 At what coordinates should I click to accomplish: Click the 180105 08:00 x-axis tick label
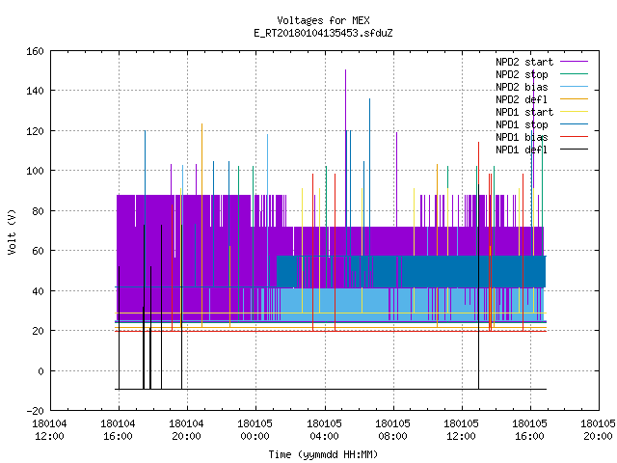(x=392, y=430)
